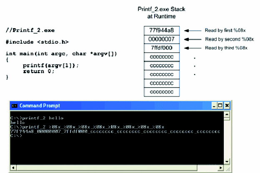Click the horizontal scrollbar right arrow

coord(220,168)
